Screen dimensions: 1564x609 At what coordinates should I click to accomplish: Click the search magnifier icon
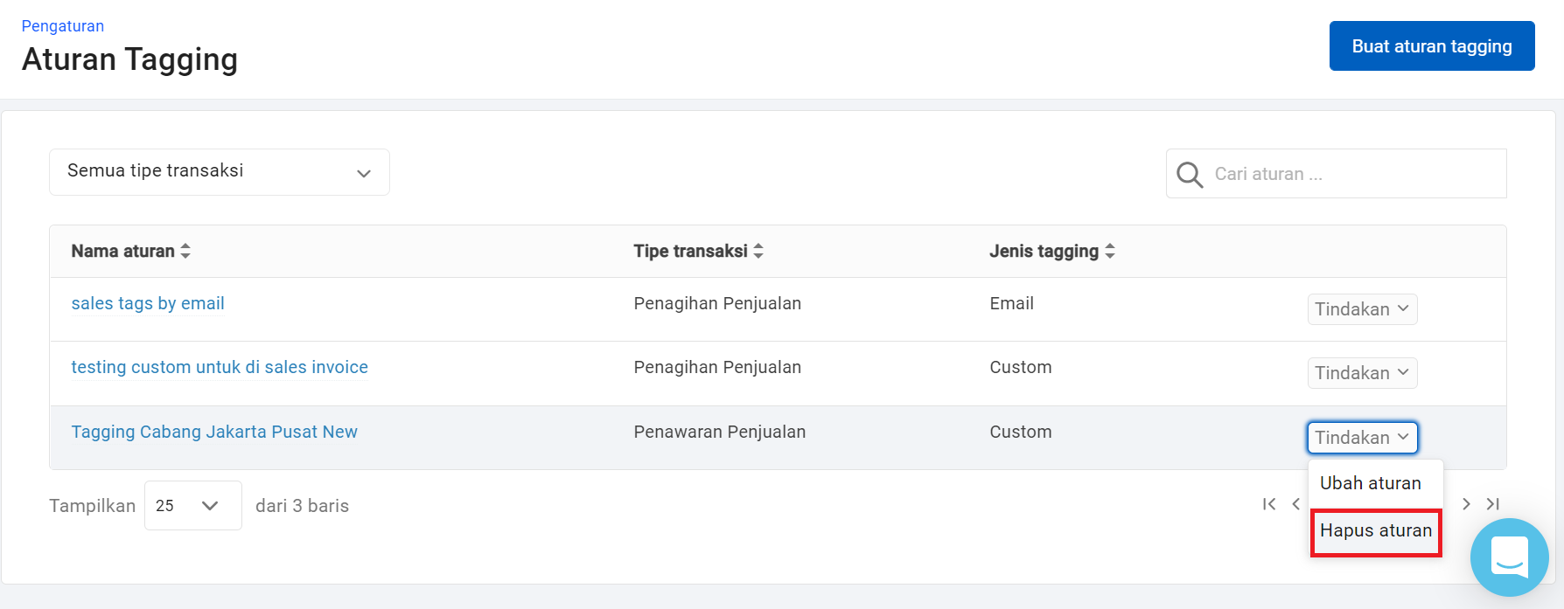pyautogui.click(x=1189, y=175)
